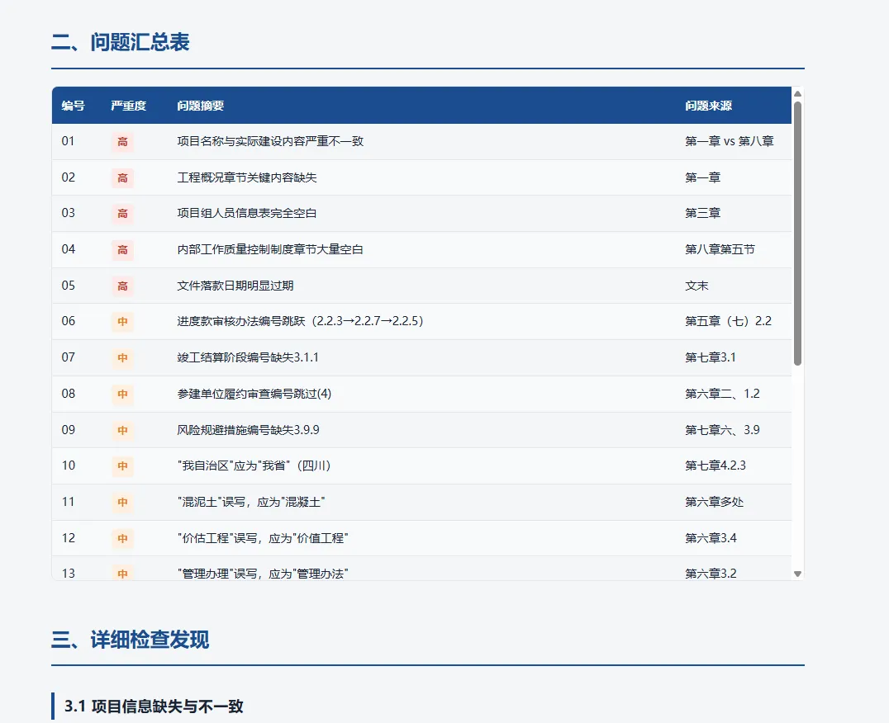Click the 高 severity badge in row 04

(x=122, y=250)
